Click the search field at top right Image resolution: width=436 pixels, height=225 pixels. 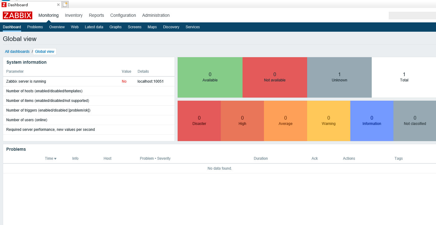[x=412, y=16]
